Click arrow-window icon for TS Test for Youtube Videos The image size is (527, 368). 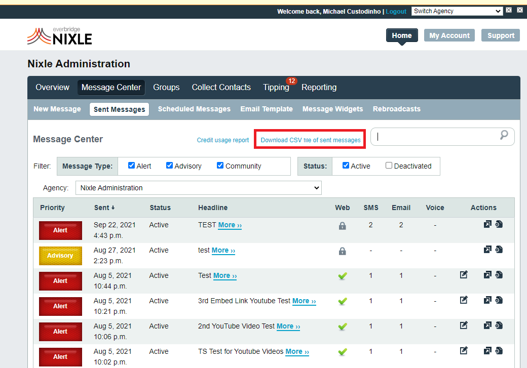(x=487, y=351)
